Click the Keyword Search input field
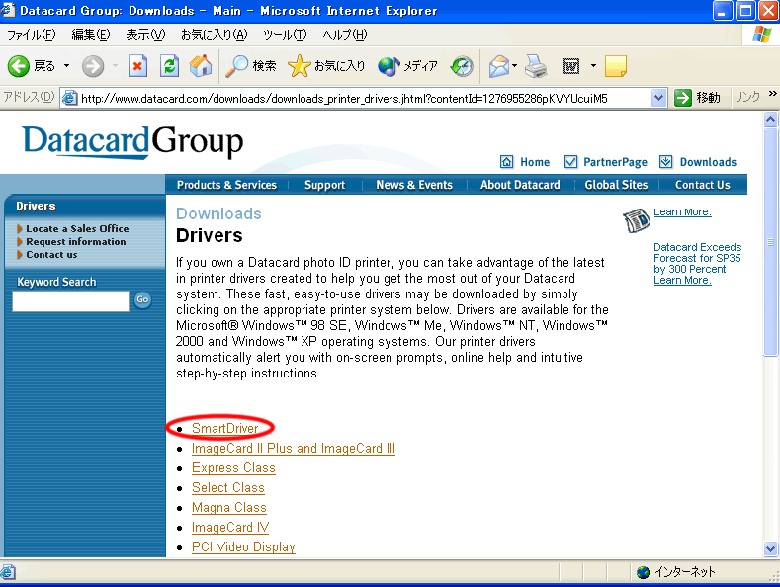 (70, 301)
